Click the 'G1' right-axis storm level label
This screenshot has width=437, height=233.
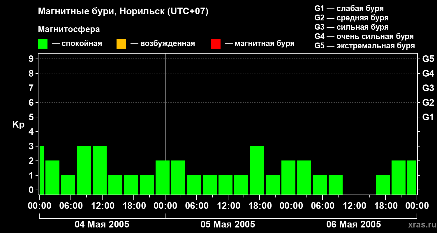coord(428,117)
